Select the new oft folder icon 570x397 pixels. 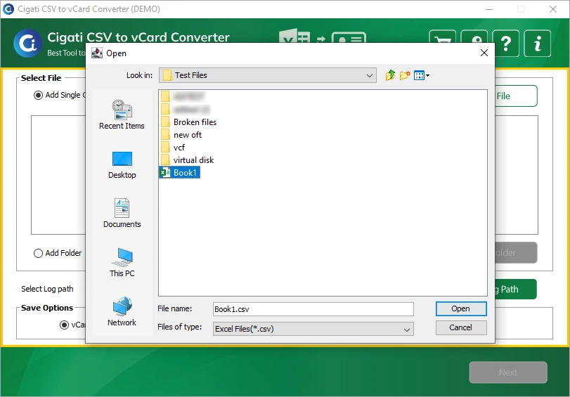pyautogui.click(x=165, y=135)
